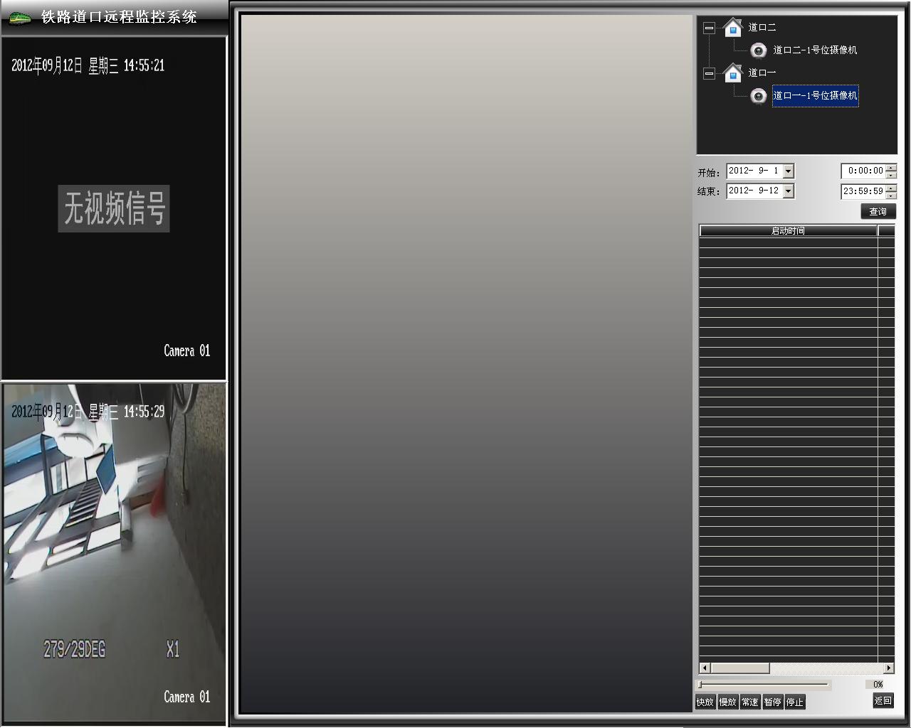The width and height of the screenshot is (911, 728).
Task: Collapse the 道口一 tree node
Action: point(709,73)
